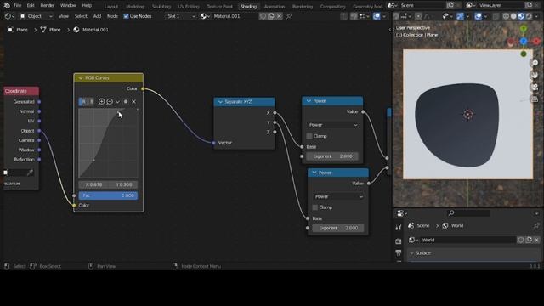Collapse the Separate XYZ node
The height and width of the screenshot is (306, 544).
[x=220, y=102]
